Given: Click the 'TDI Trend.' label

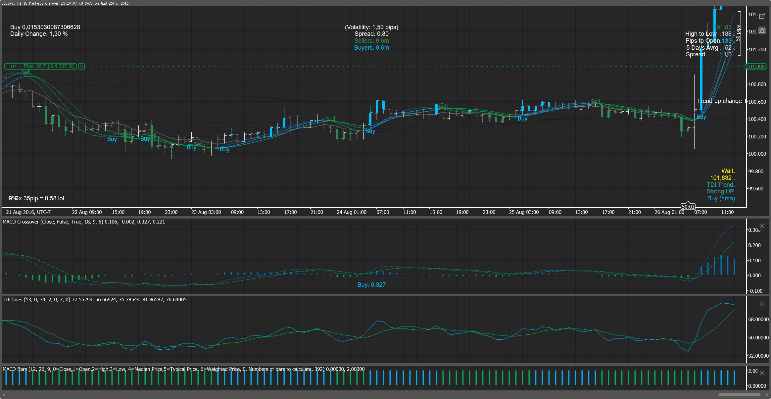Looking at the screenshot, I should [x=720, y=185].
